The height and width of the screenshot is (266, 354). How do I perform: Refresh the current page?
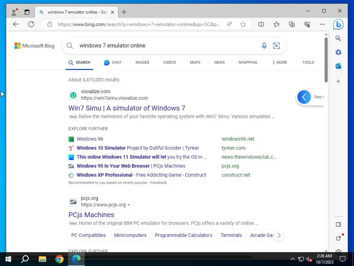[31, 24]
